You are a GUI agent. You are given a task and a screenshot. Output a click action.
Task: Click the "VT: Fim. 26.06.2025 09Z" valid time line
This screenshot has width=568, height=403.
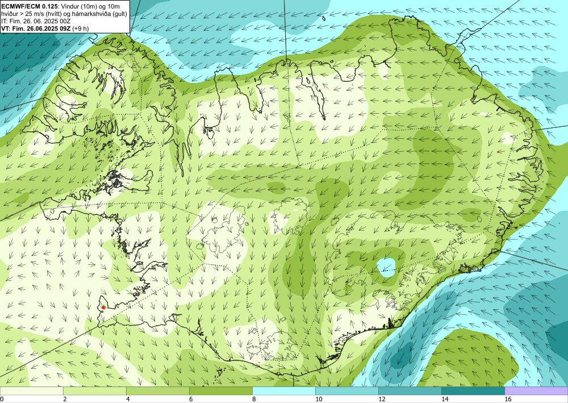36,28
